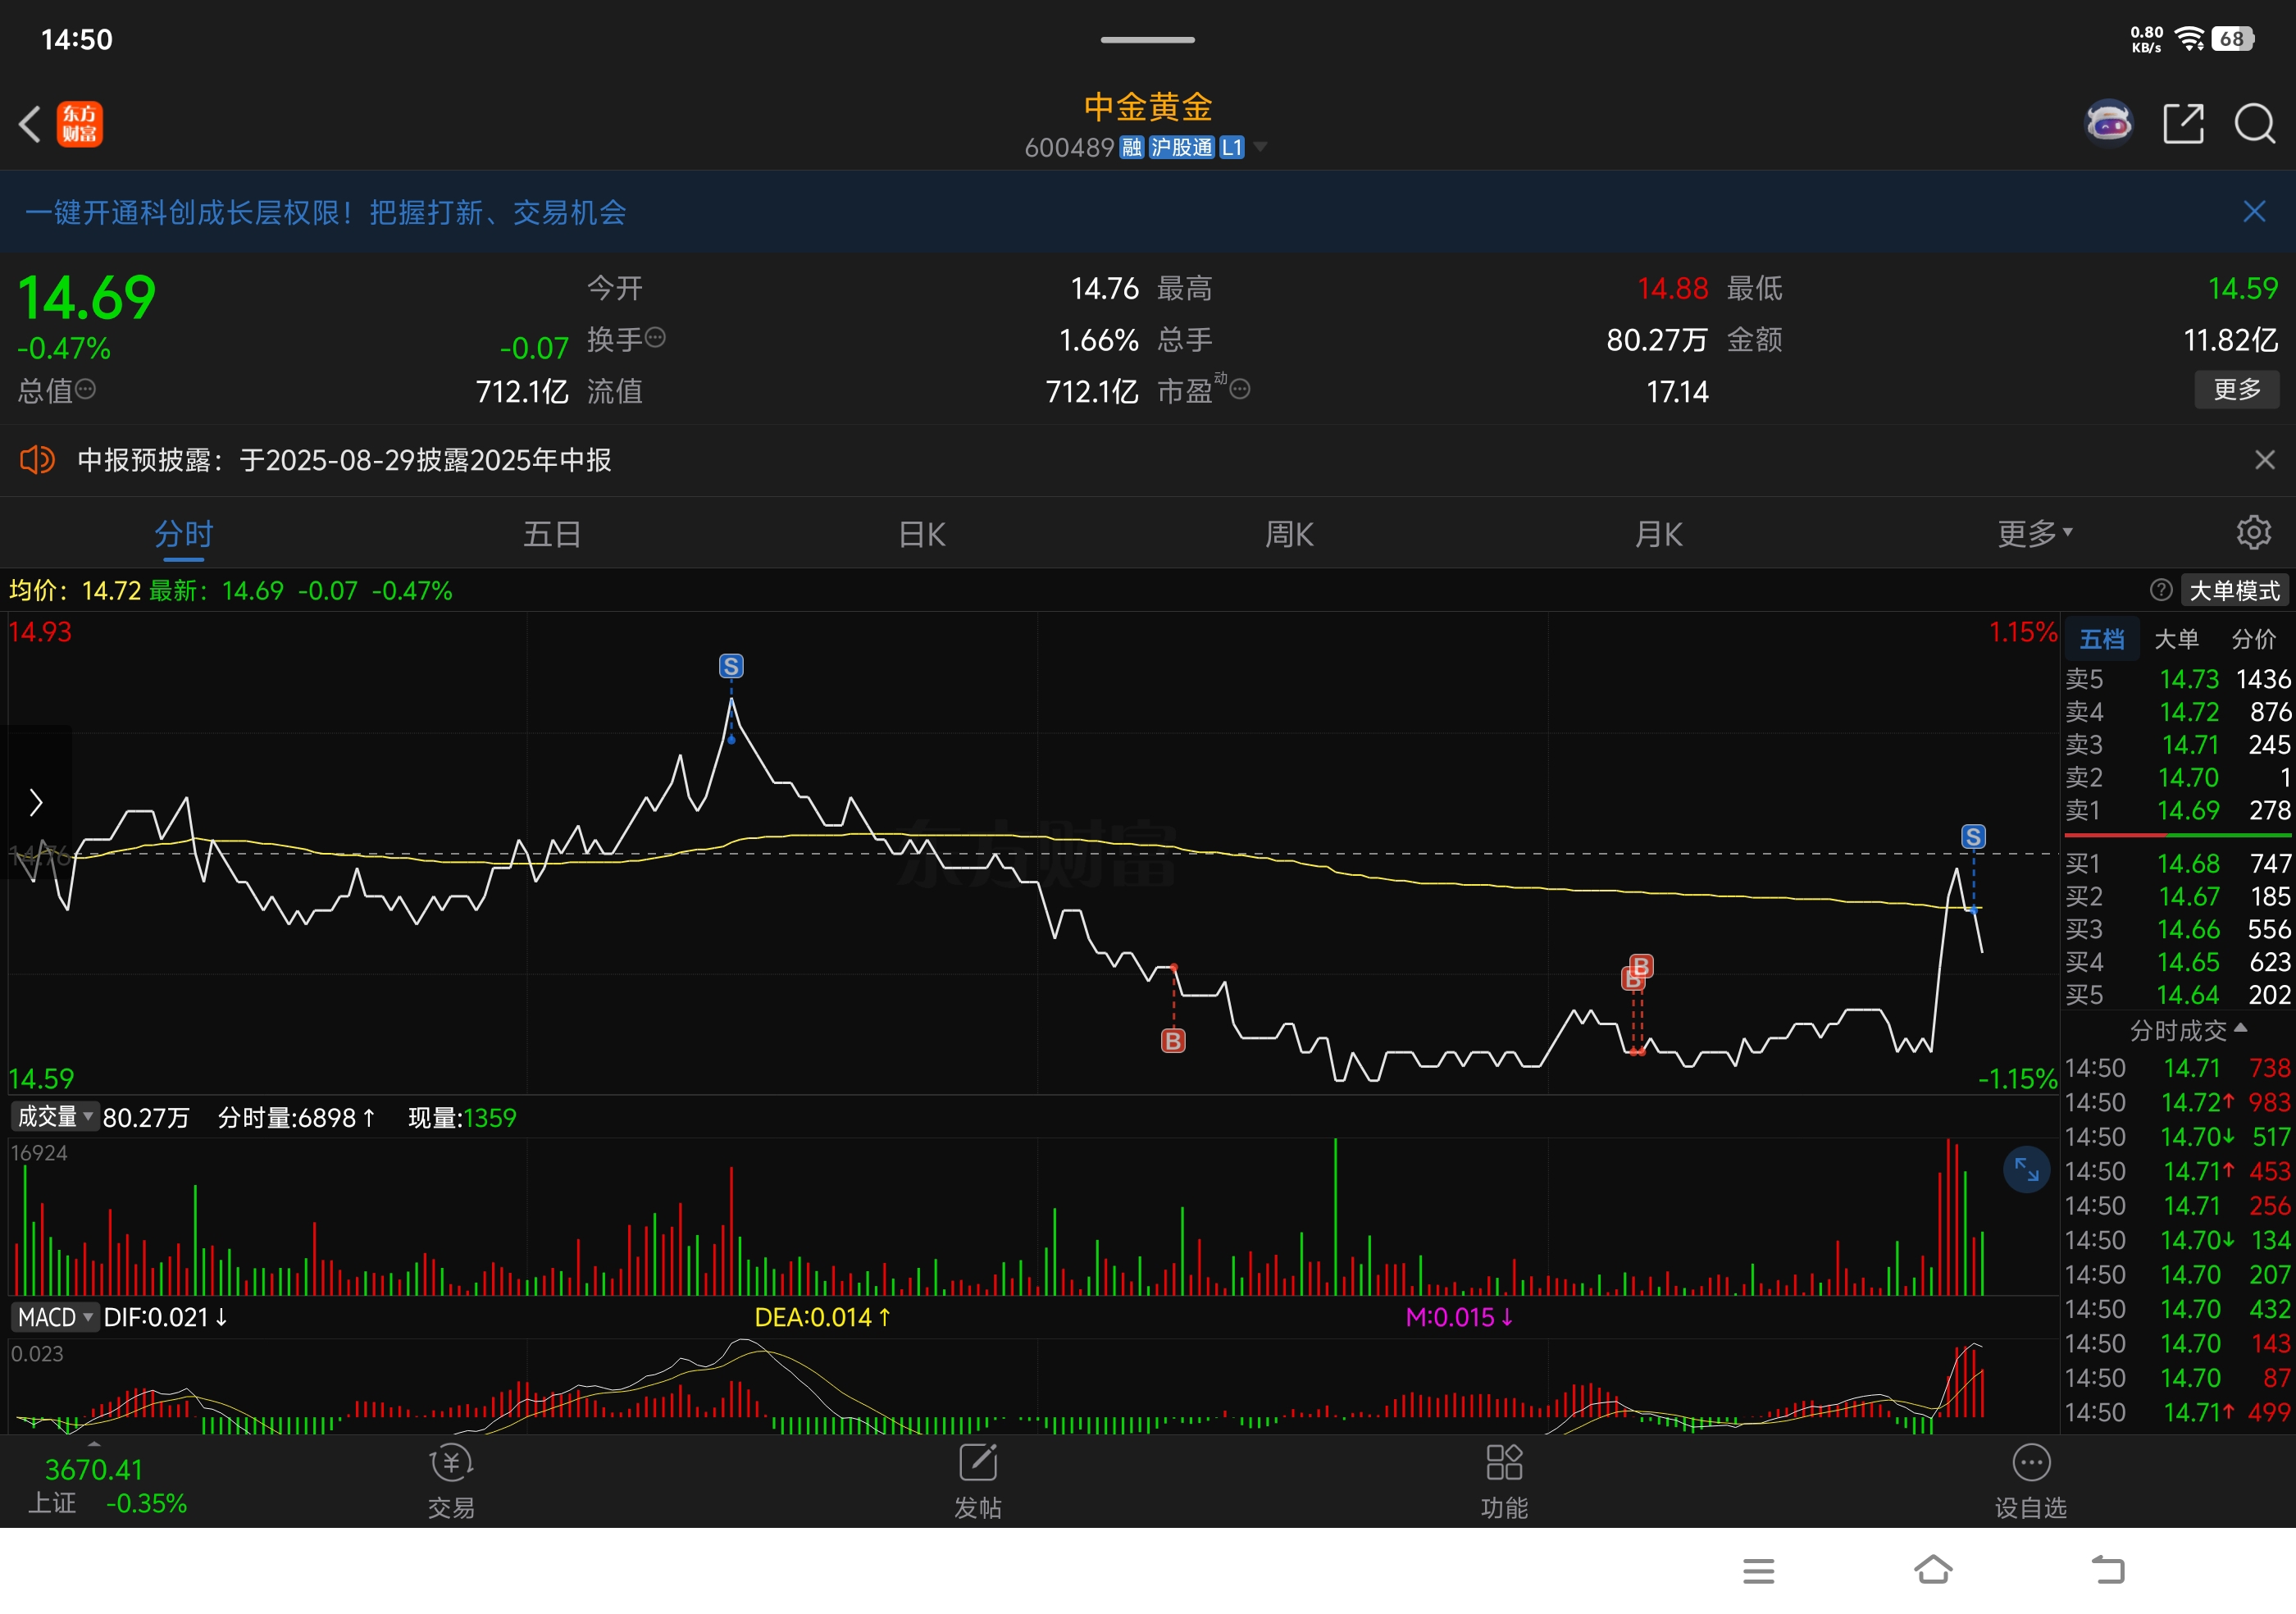Open the 东方财富 app logo

pos(79,125)
